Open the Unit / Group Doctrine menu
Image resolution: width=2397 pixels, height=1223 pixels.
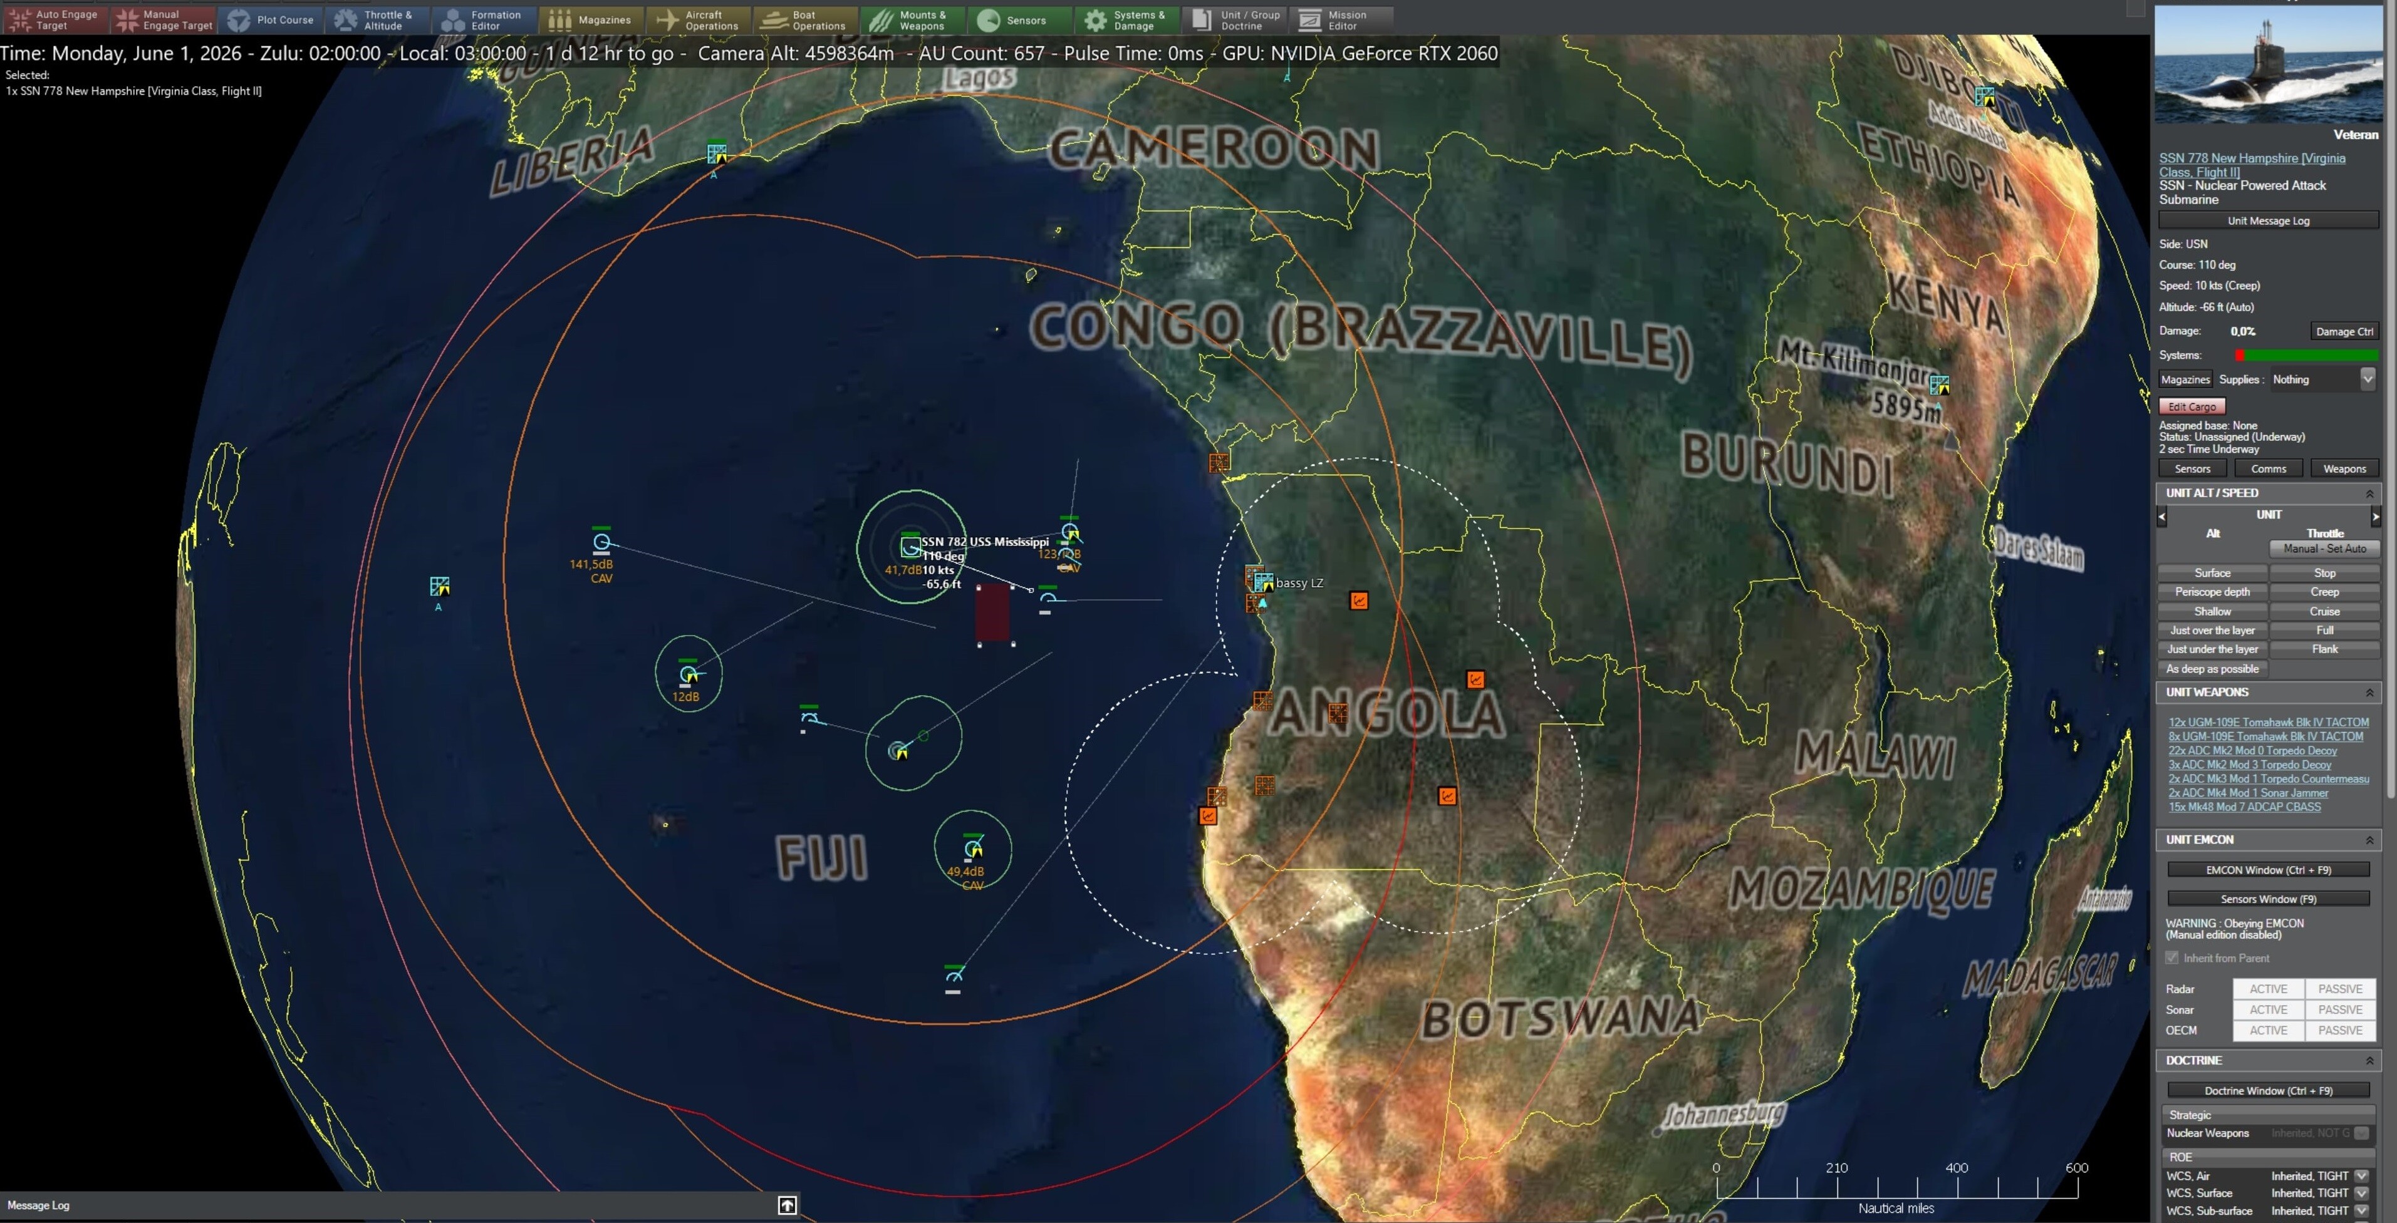coord(1235,19)
